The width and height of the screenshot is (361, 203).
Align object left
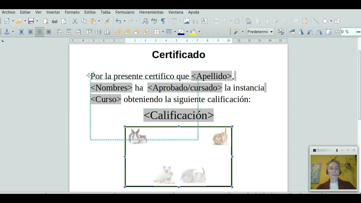pyautogui.click(x=60, y=32)
